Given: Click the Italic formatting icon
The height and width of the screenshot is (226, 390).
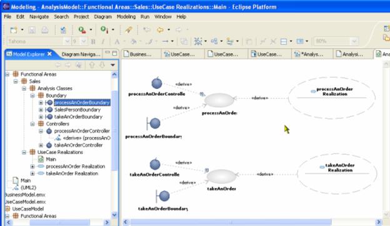Looking at the screenshot, I should (102, 41).
